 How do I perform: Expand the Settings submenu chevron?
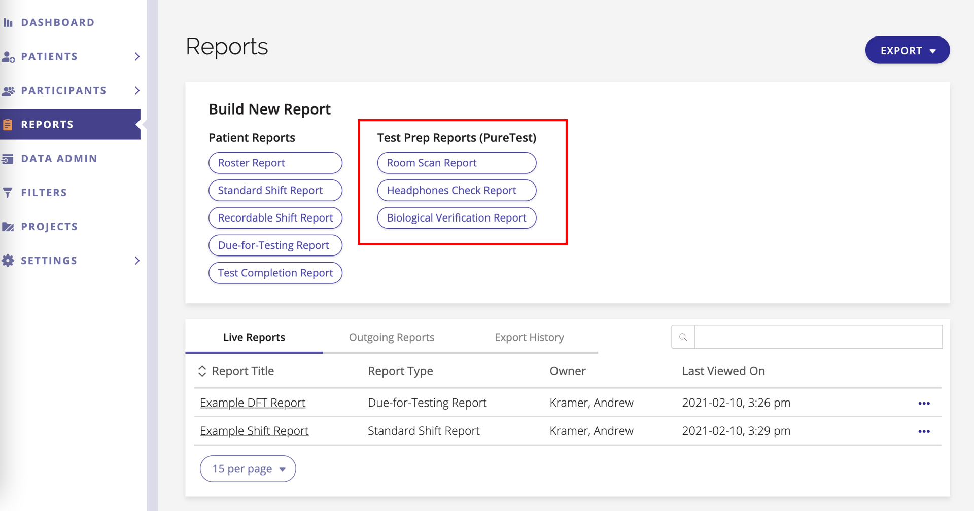click(x=137, y=261)
